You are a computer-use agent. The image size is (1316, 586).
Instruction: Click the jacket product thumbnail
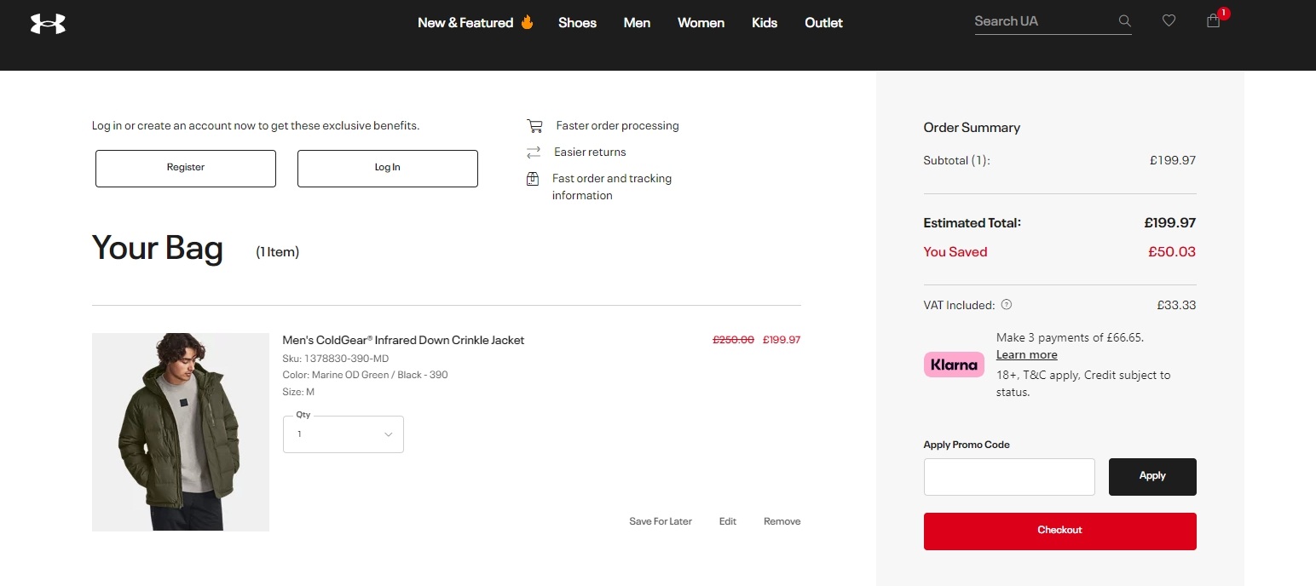coord(181,432)
